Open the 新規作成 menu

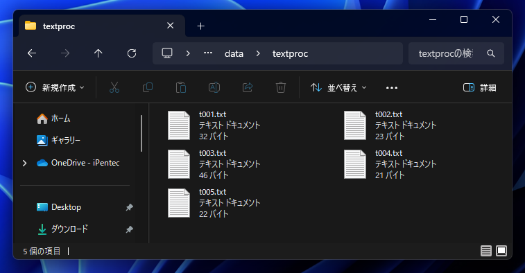tap(55, 88)
